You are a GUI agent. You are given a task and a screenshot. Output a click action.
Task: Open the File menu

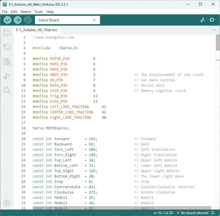point(5,12)
